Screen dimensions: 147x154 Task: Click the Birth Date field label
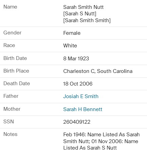[15, 58]
